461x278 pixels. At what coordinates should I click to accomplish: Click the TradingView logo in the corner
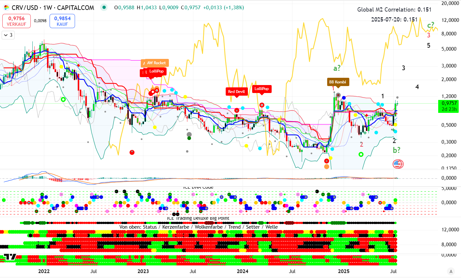[x=10, y=257]
